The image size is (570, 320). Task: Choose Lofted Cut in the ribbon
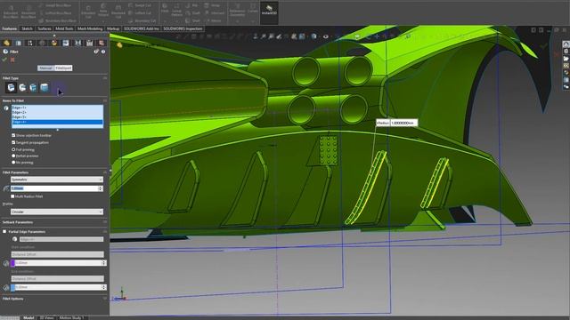click(x=140, y=13)
